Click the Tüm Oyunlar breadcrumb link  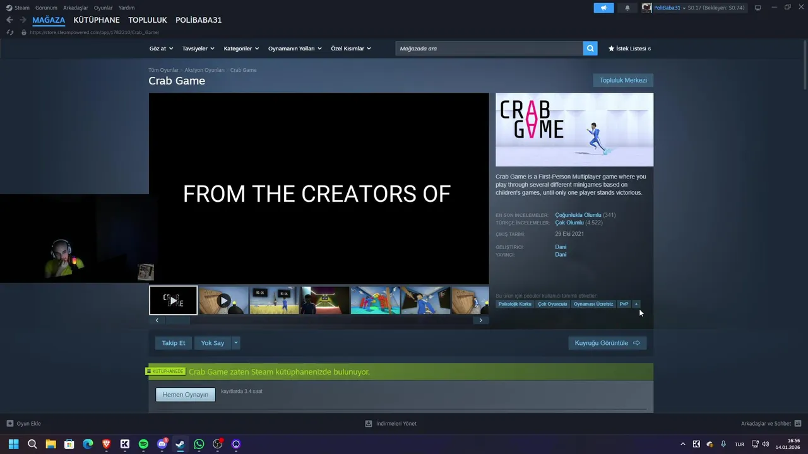pyautogui.click(x=163, y=70)
